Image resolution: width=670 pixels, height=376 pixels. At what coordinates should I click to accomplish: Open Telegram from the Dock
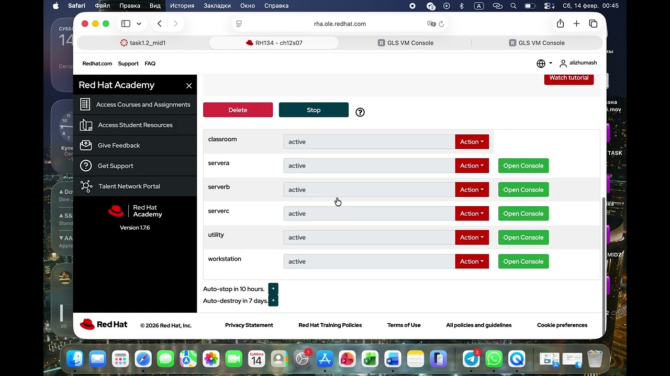pos(472,359)
